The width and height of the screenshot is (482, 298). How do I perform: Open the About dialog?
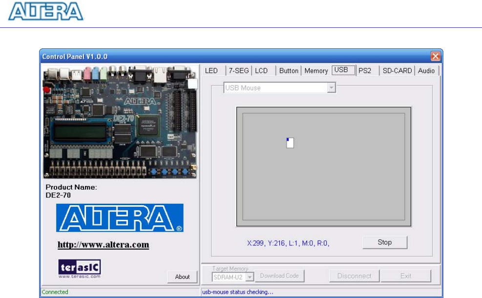pos(182,277)
